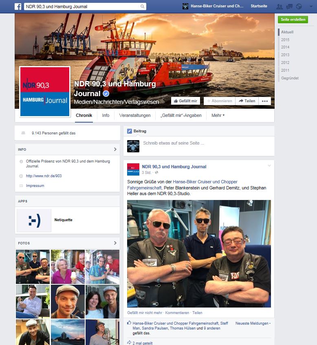Click the thumbs-up likes icon under post
The width and height of the screenshot is (317, 345).
tap(129, 323)
